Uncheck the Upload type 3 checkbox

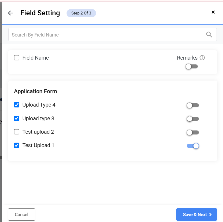16,118
